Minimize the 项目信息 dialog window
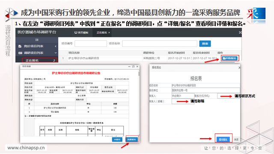274x154 pixels. click(x=129, y=67)
